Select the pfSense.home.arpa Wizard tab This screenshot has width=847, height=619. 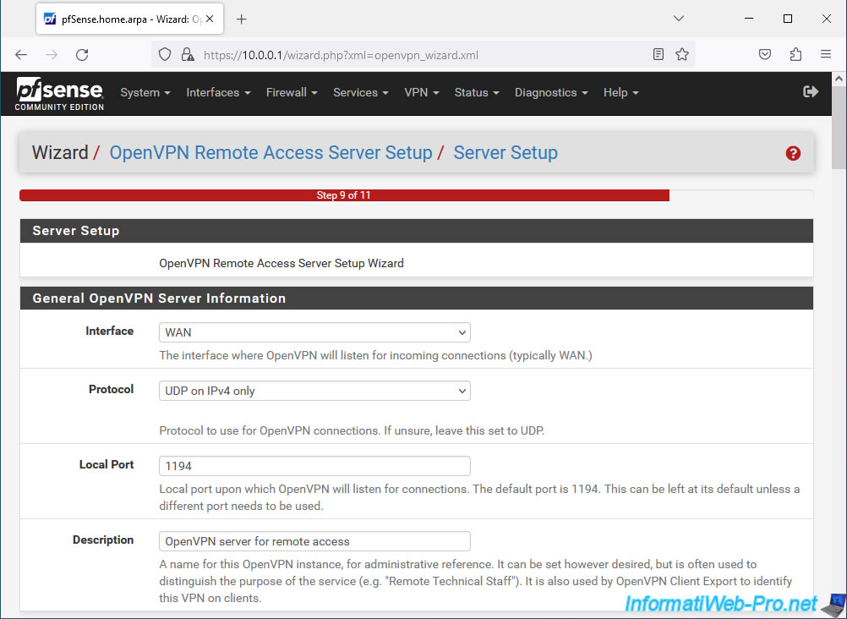129,19
